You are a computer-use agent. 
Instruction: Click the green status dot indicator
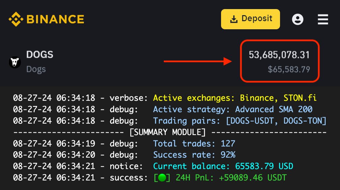[162, 178]
